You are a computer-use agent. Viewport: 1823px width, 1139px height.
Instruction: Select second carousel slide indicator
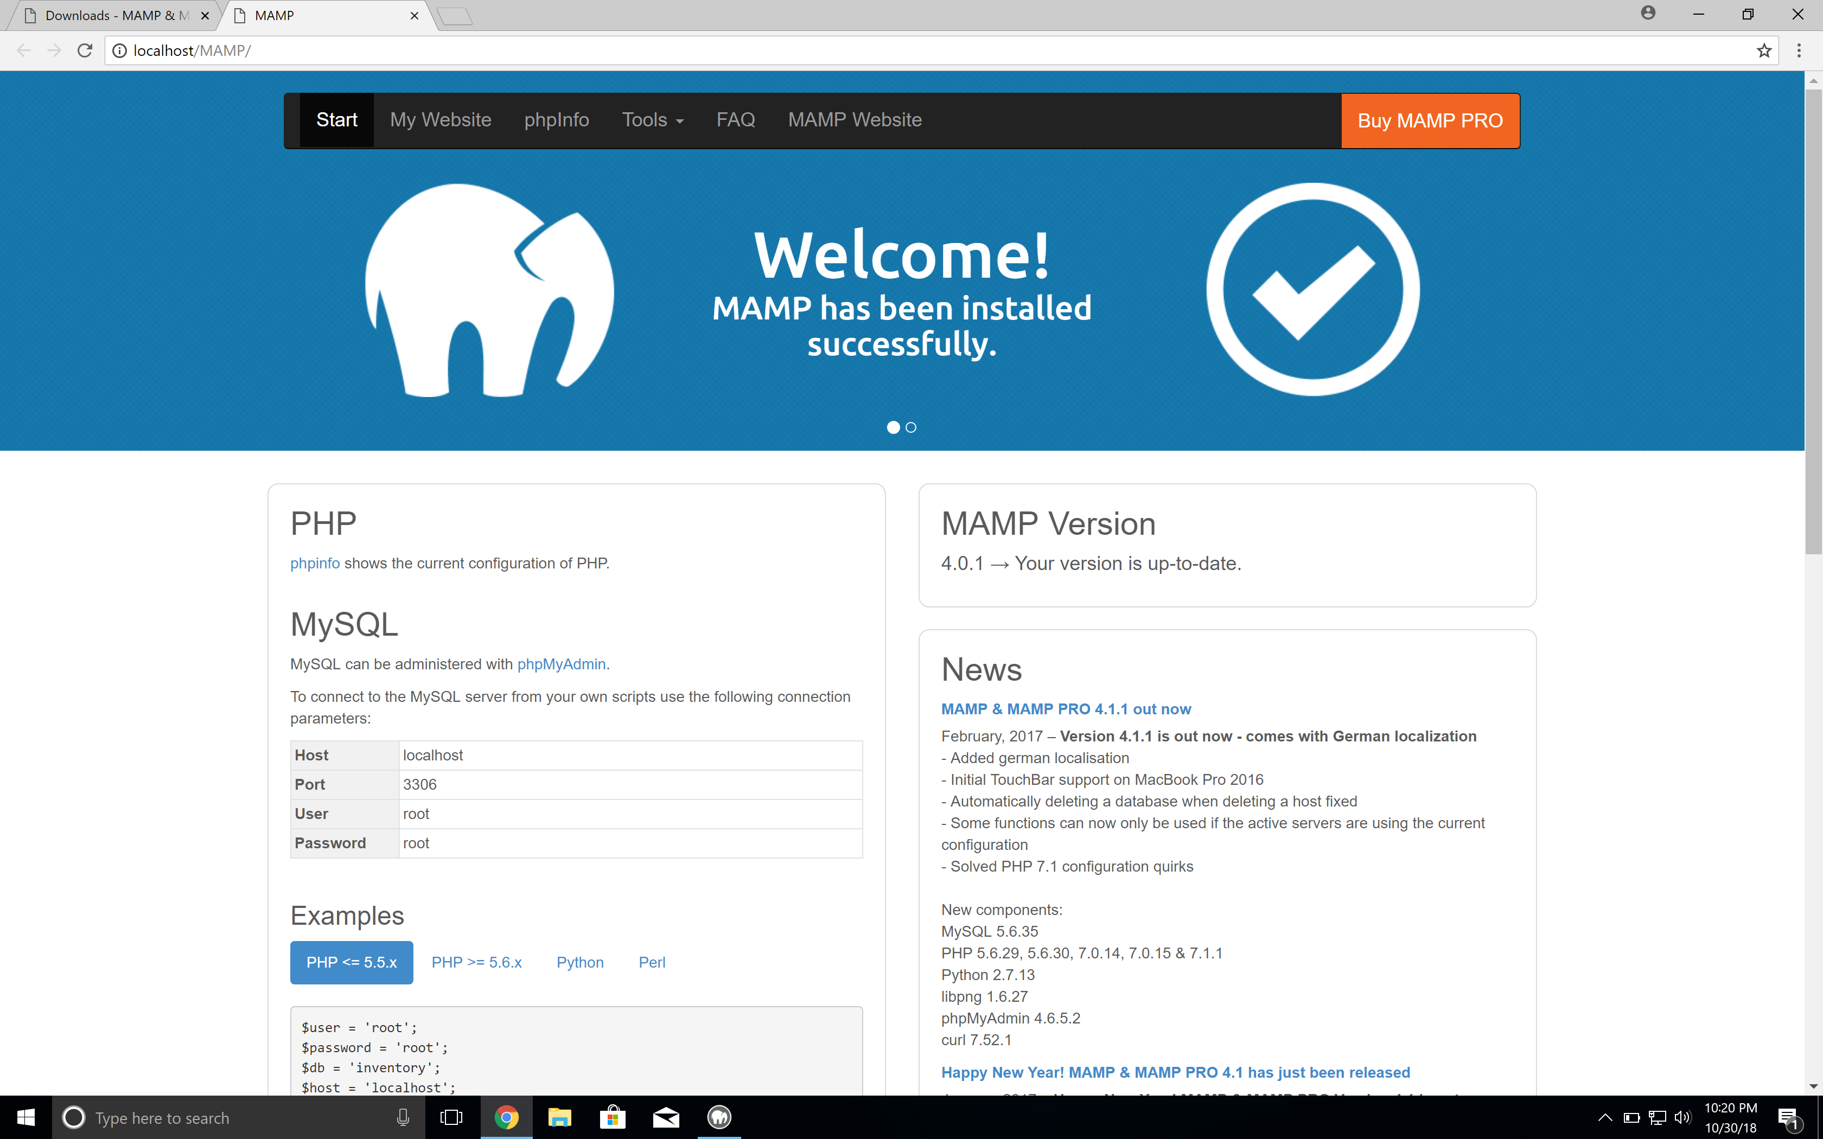(911, 427)
